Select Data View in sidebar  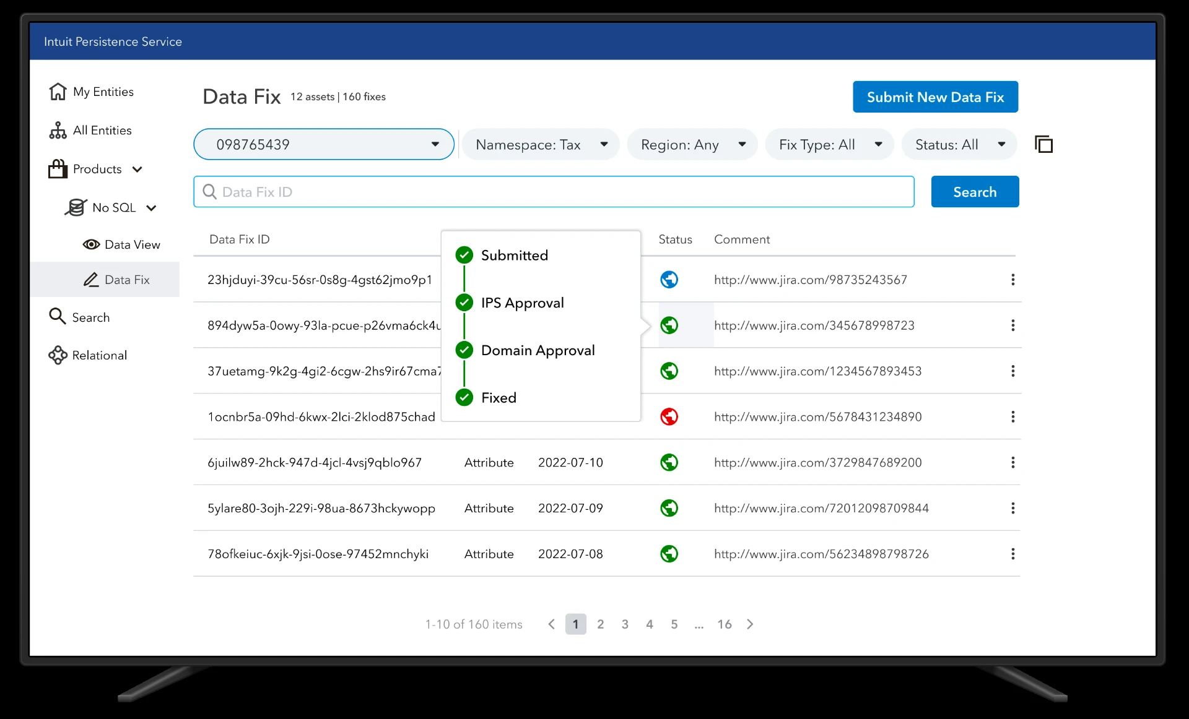point(133,244)
